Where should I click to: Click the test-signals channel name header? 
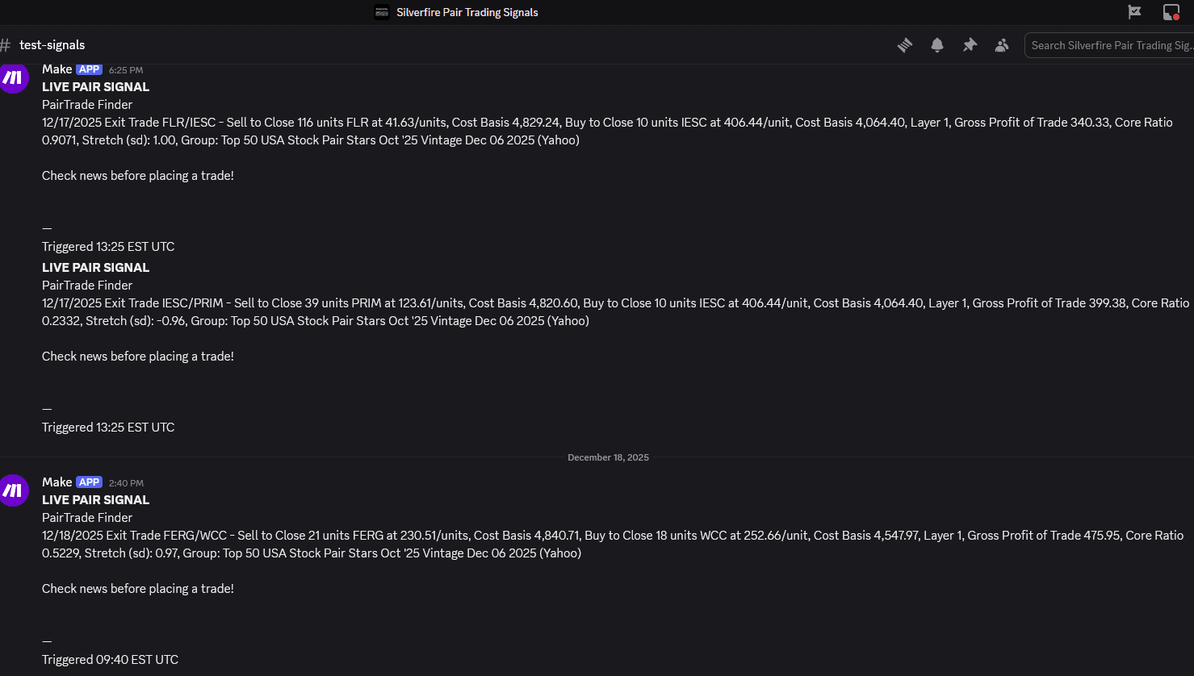52,45
